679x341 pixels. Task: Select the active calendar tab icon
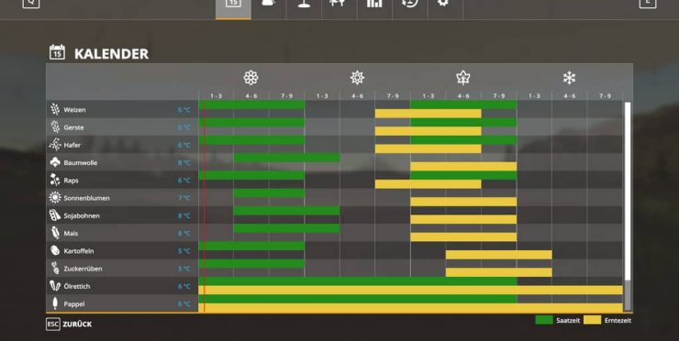[233, 5]
